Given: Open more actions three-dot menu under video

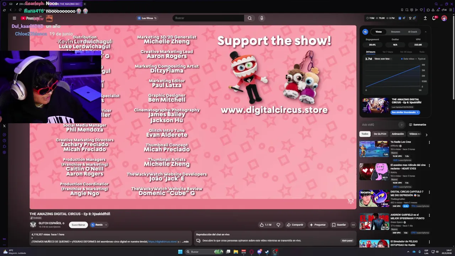Looking at the screenshot, I should pos(353,225).
